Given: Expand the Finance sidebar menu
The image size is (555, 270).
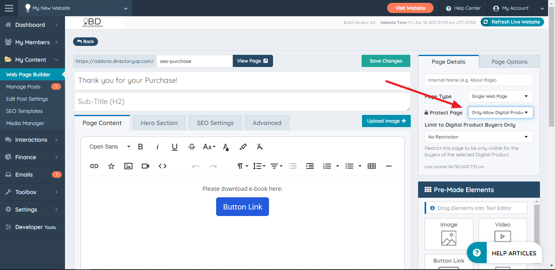Looking at the screenshot, I should [x=33, y=157].
